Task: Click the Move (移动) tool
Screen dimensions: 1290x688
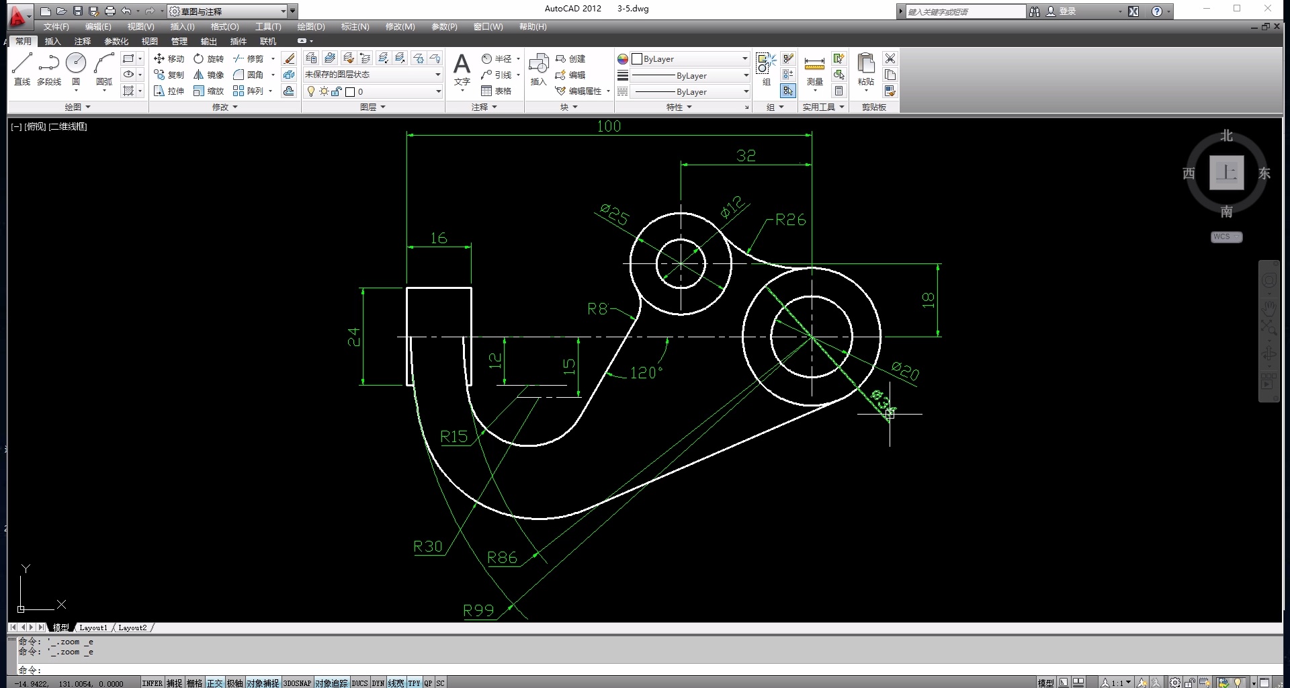Action: (169, 58)
